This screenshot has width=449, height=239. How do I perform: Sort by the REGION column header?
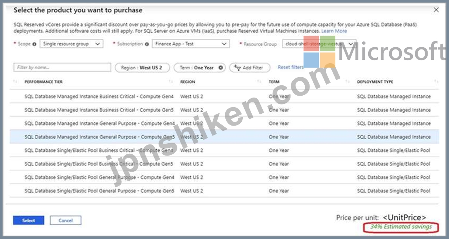coord(188,82)
